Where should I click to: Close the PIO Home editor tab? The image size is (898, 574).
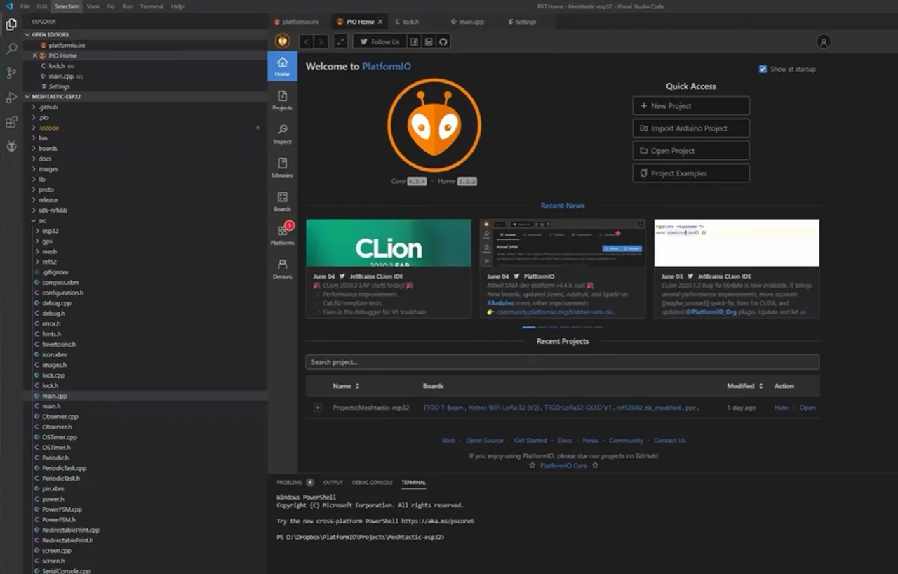pyautogui.click(x=380, y=22)
